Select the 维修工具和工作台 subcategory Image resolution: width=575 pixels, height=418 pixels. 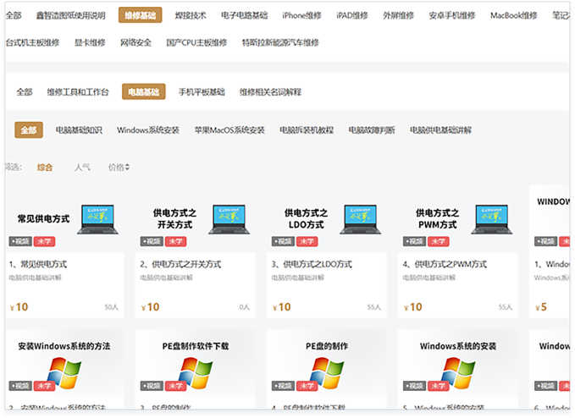click(78, 92)
